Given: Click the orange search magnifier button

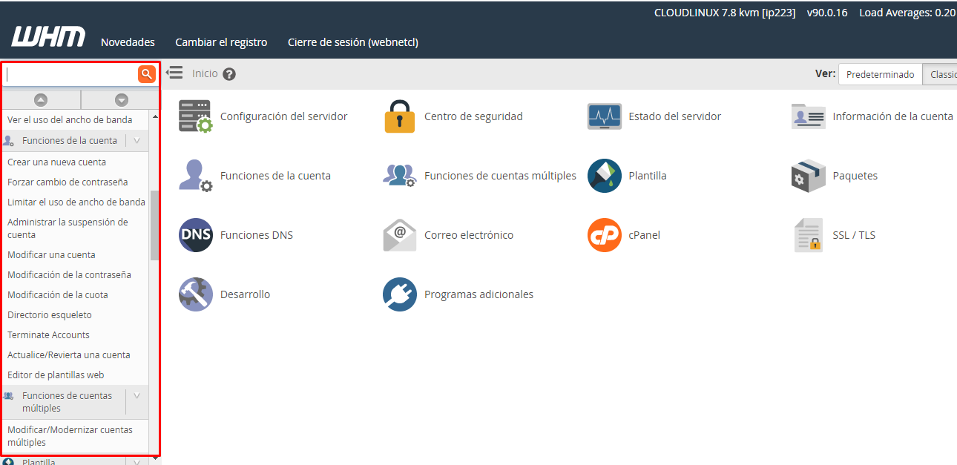Looking at the screenshot, I should pos(146,74).
